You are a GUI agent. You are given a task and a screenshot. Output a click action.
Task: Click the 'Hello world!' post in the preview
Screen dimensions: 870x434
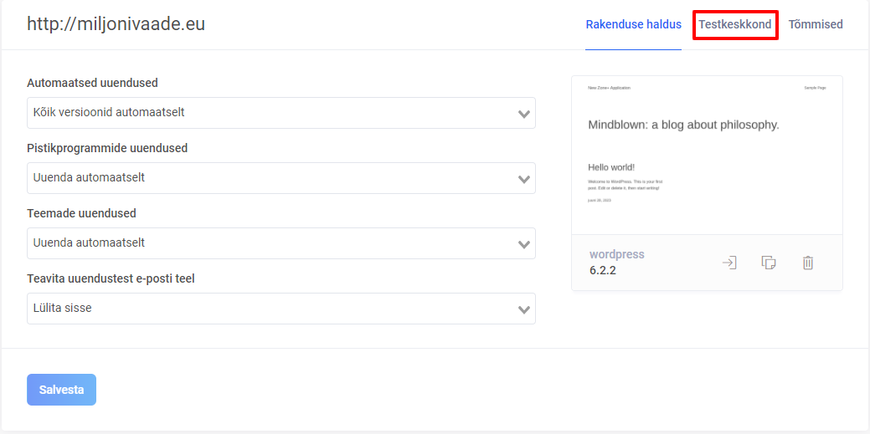(611, 167)
